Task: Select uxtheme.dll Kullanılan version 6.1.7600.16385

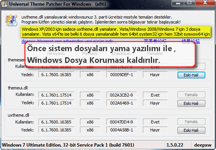Action: coord(56,122)
